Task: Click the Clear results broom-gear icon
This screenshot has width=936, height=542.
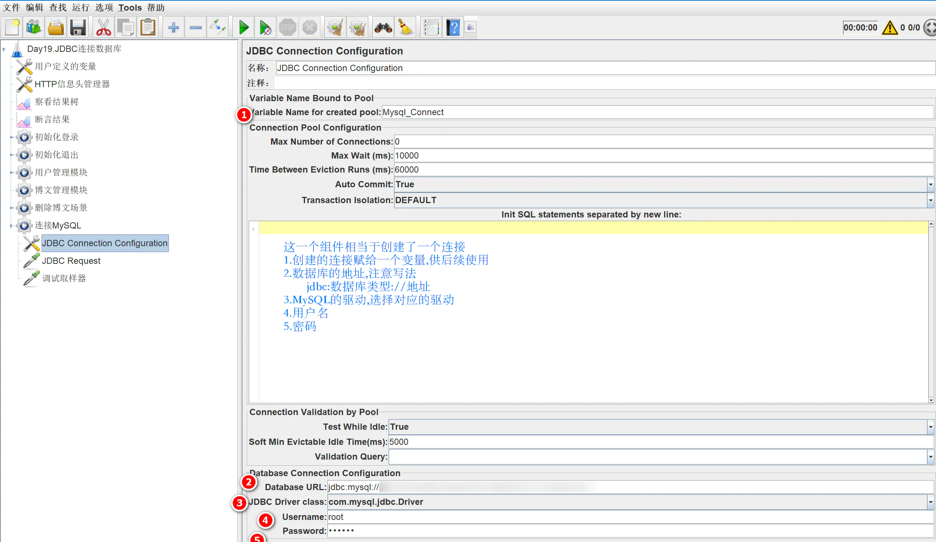Action: (x=336, y=28)
